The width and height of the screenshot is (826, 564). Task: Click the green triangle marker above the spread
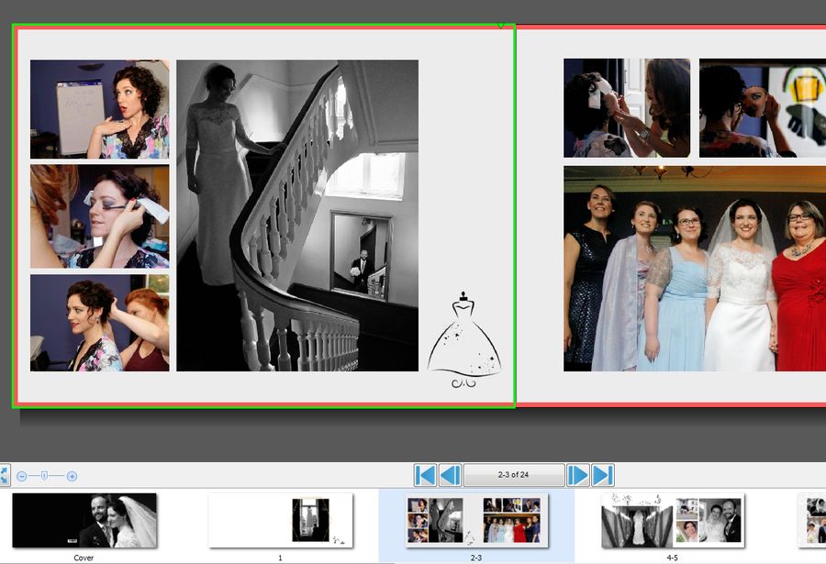500,26
